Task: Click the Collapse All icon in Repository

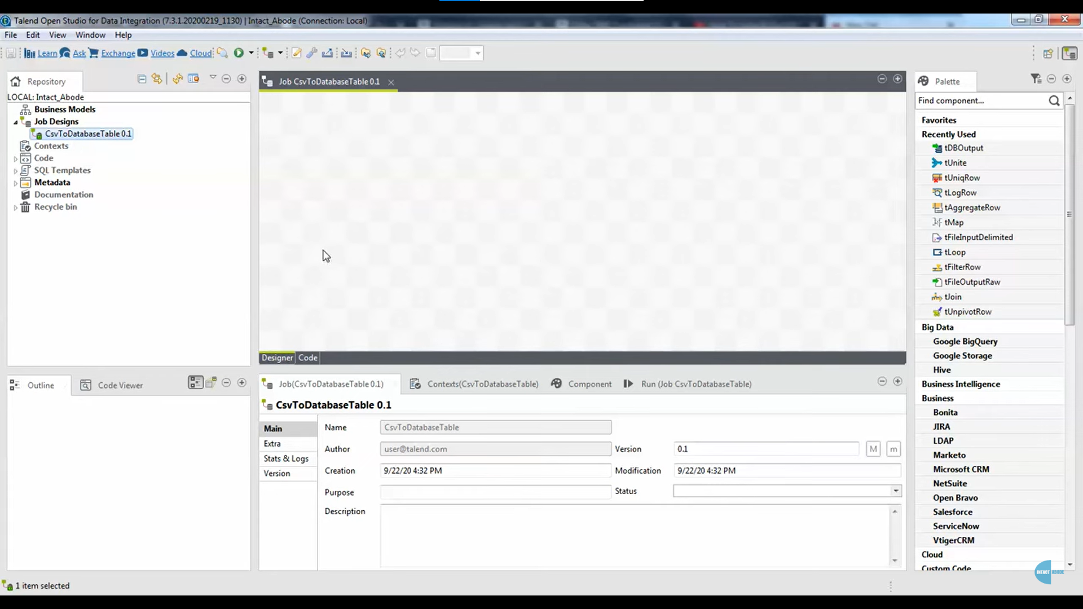Action: (142, 79)
